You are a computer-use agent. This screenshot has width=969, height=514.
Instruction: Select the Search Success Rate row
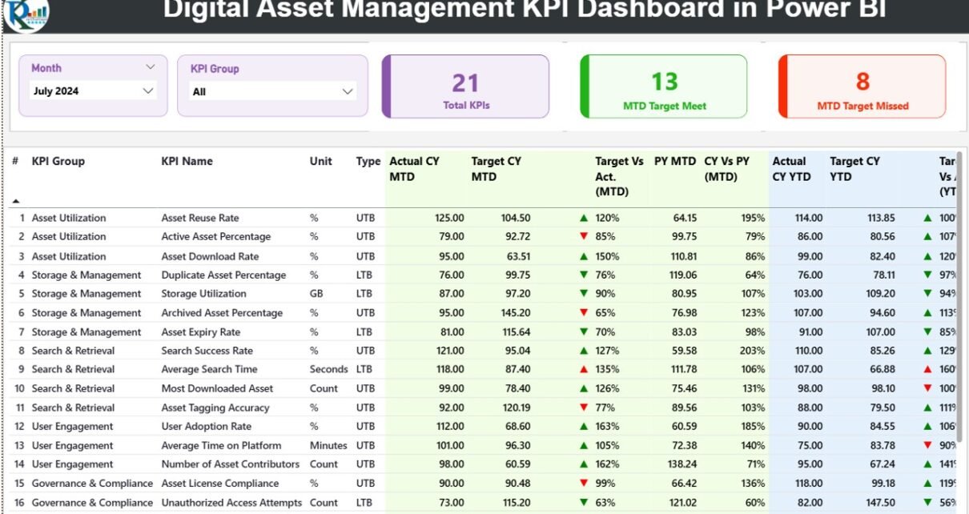point(207,351)
